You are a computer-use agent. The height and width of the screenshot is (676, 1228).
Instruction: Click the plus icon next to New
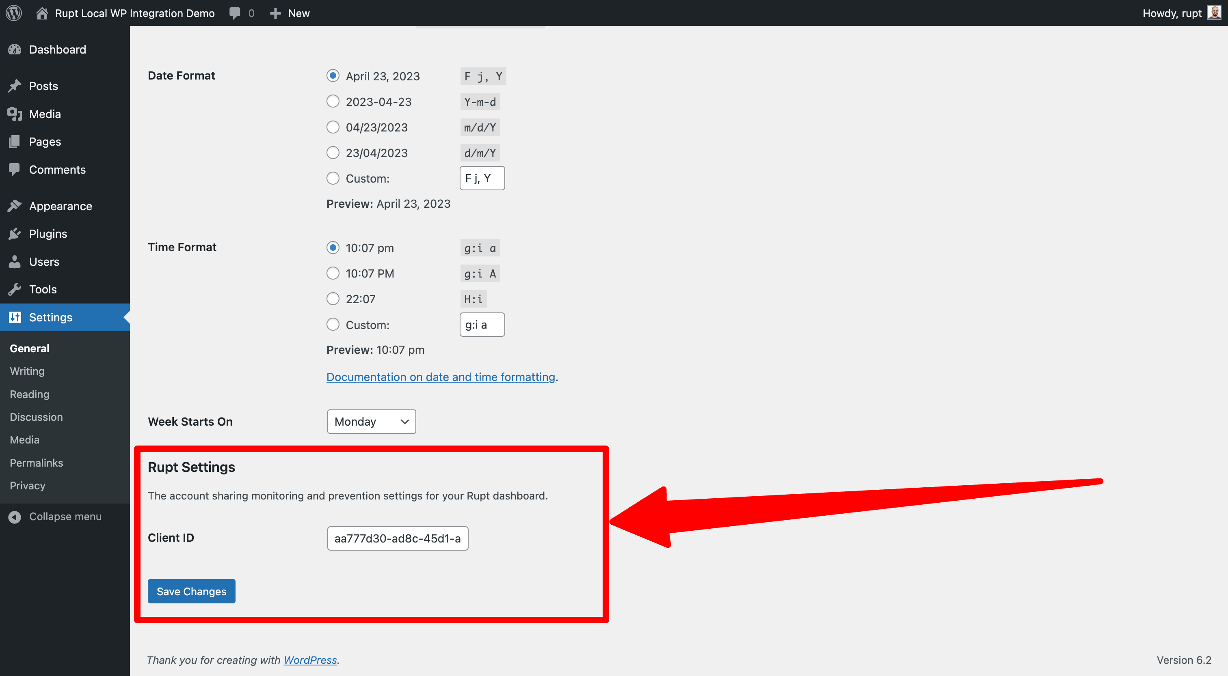[275, 13]
